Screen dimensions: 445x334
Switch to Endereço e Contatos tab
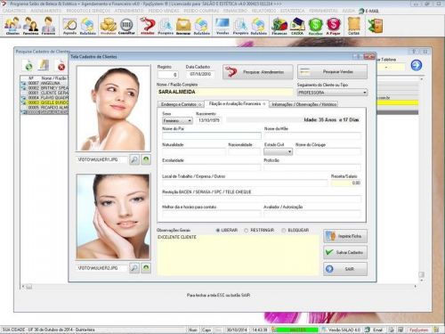pos(181,104)
